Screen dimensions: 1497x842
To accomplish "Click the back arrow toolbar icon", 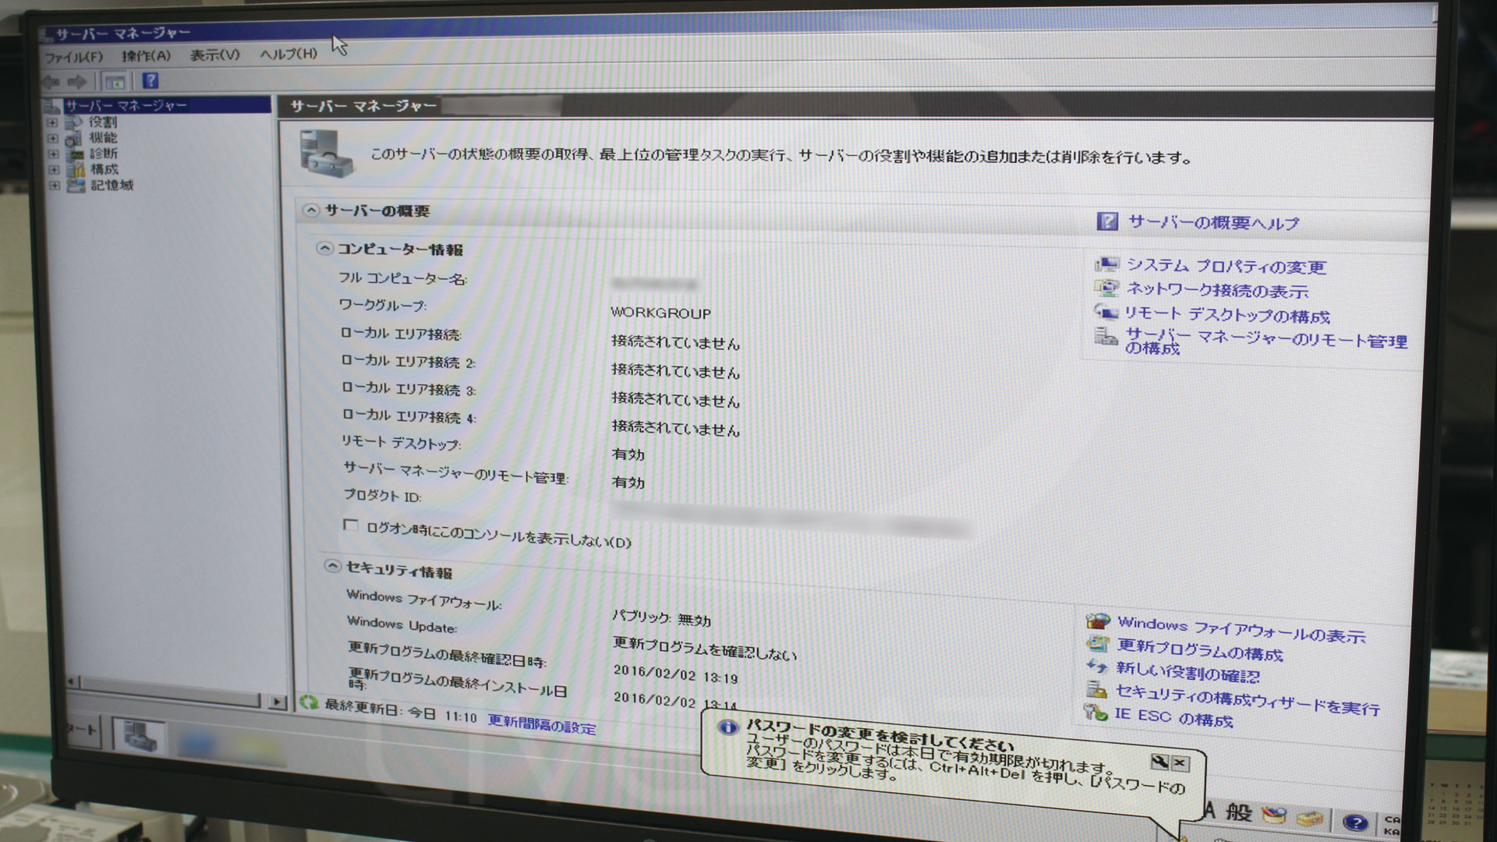I will pos(51,82).
